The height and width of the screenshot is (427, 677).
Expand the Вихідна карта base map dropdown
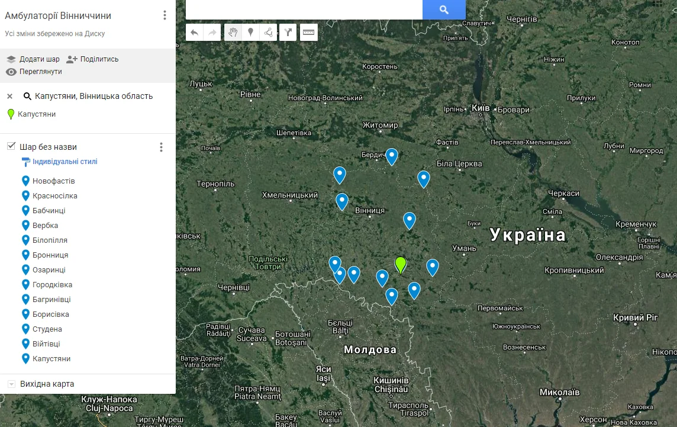click(12, 384)
